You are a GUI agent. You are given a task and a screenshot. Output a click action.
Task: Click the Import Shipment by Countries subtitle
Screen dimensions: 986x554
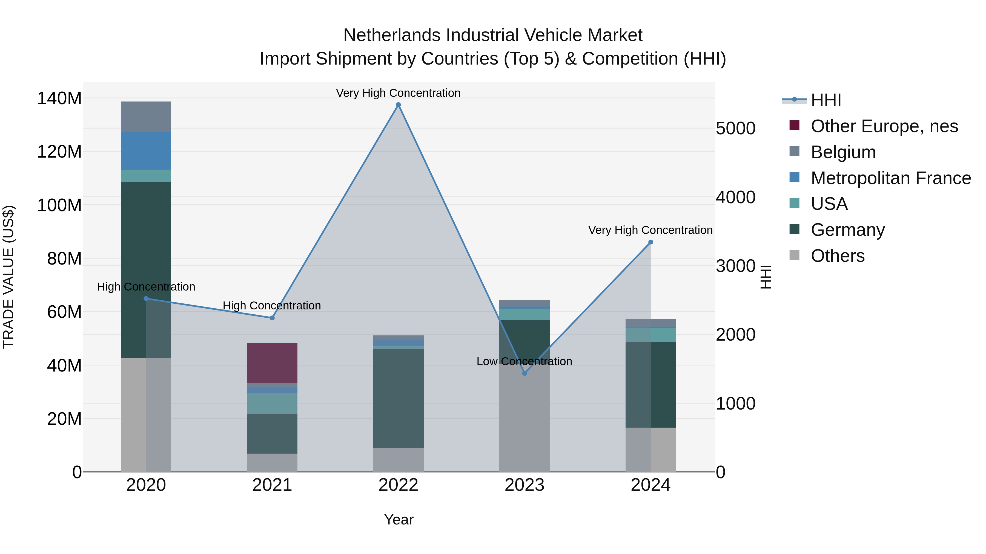coord(493,59)
